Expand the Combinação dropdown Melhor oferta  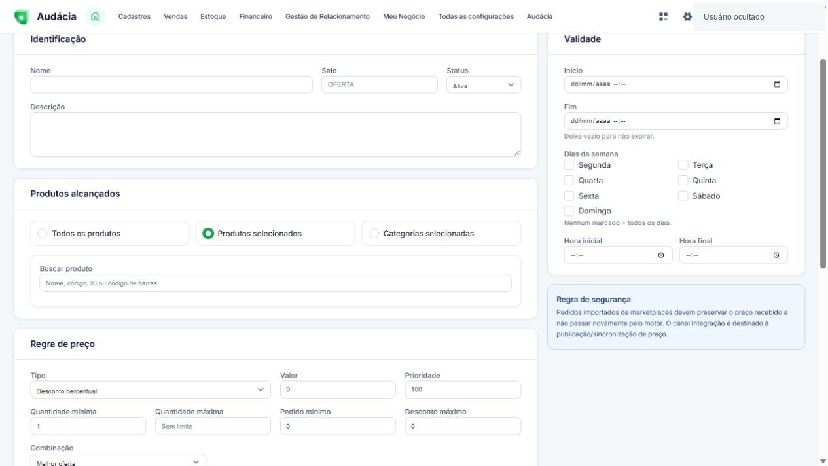click(x=118, y=462)
